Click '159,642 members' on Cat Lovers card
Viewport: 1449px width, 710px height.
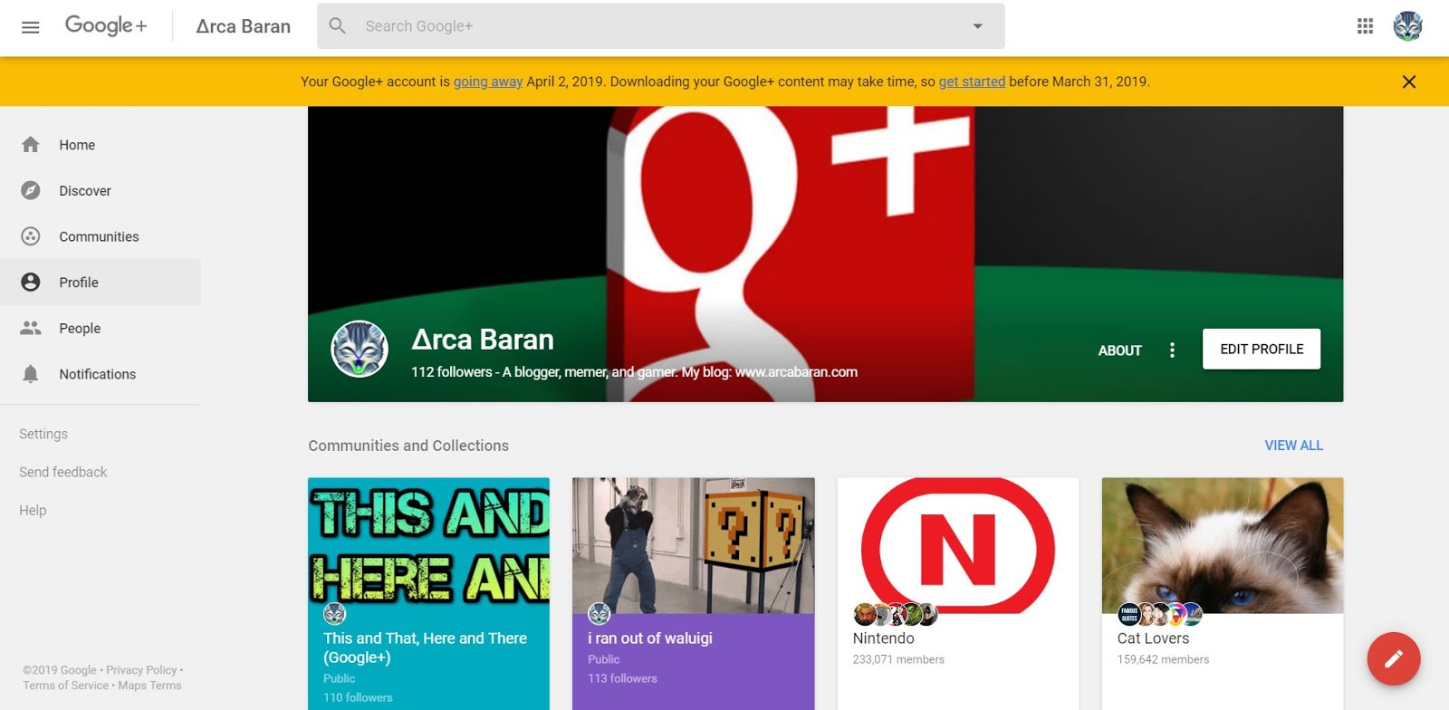pyautogui.click(x=1163, y=659)
